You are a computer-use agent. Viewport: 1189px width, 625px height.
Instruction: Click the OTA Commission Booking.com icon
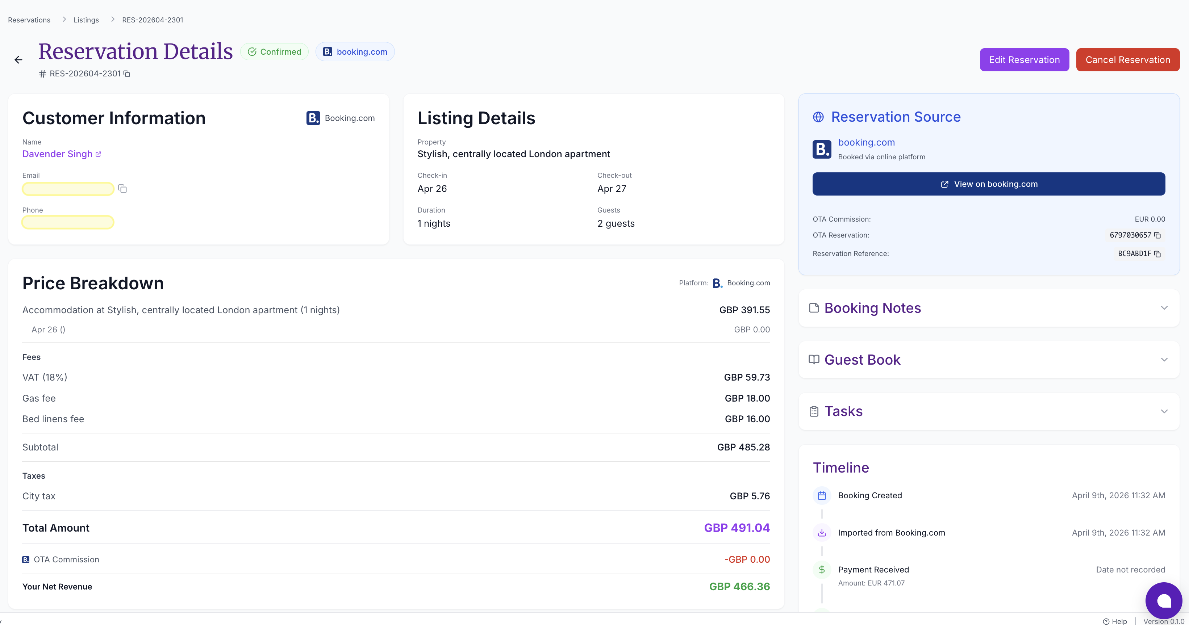click(x=26, y=559)
